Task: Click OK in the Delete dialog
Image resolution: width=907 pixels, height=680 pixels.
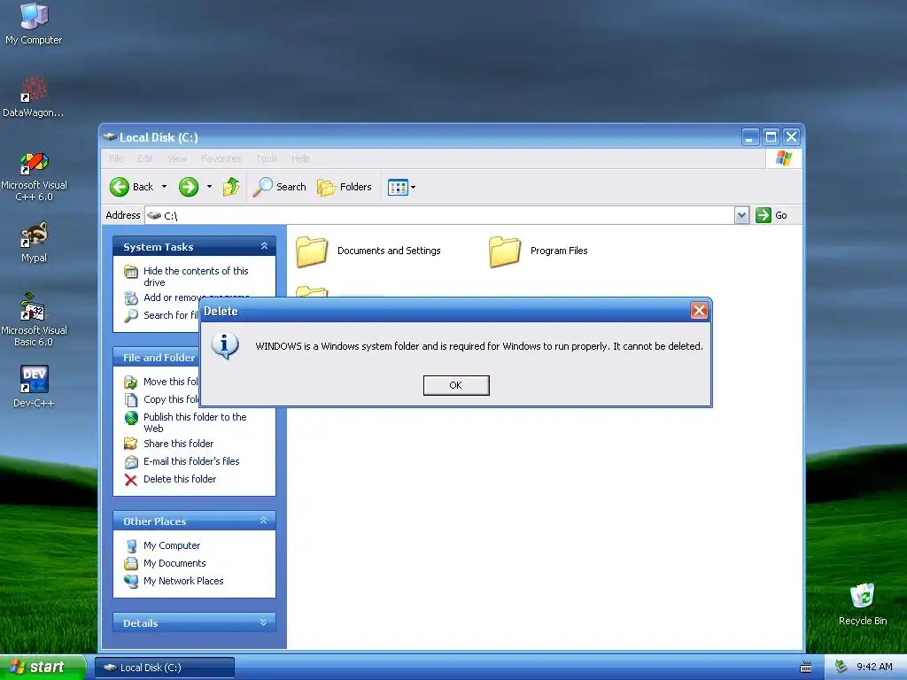Action: pos(456,385)
